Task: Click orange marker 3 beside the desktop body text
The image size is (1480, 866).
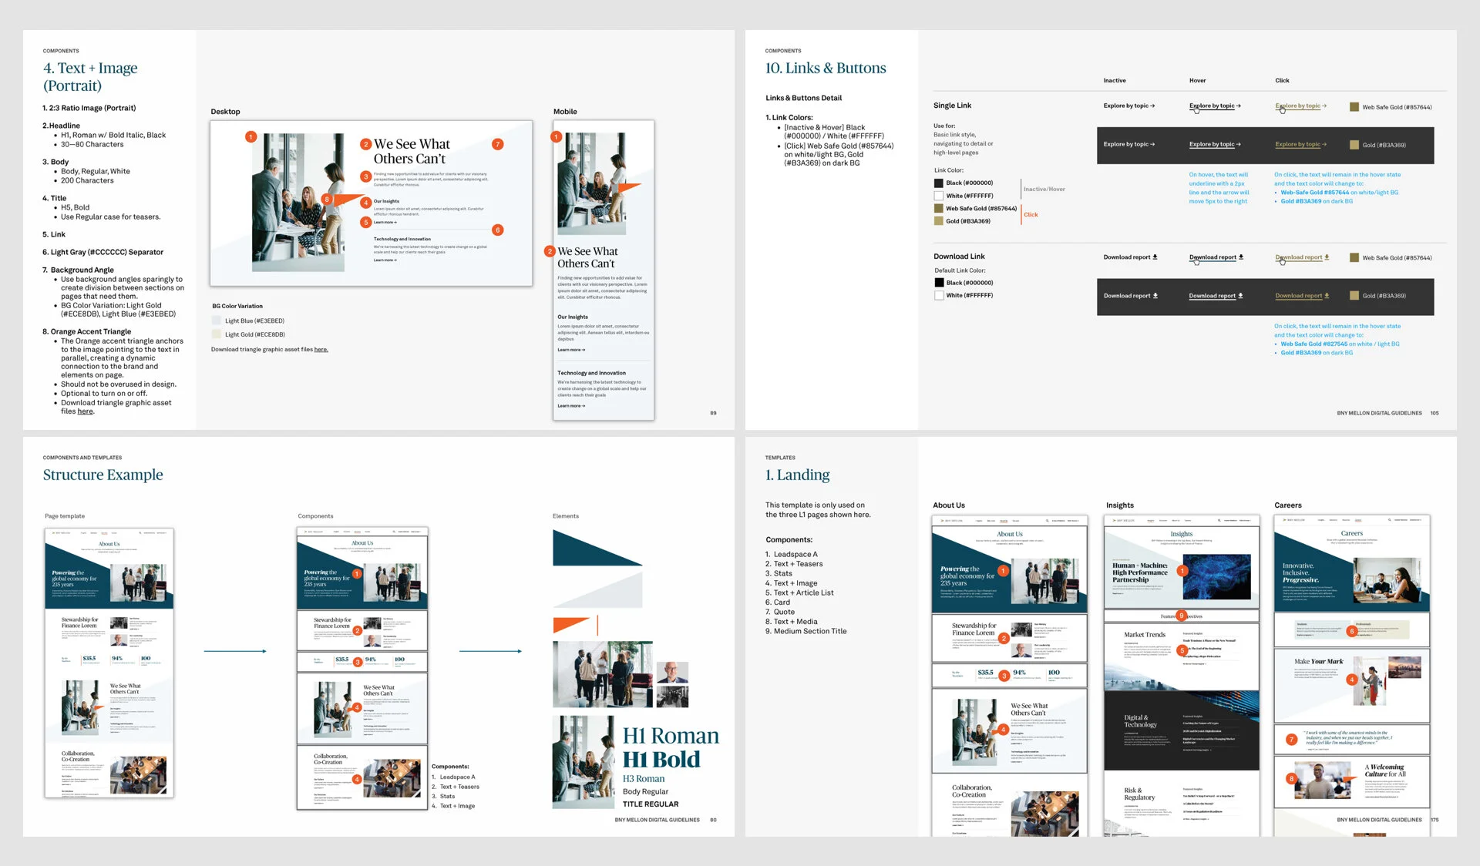Action: [366, 176]
